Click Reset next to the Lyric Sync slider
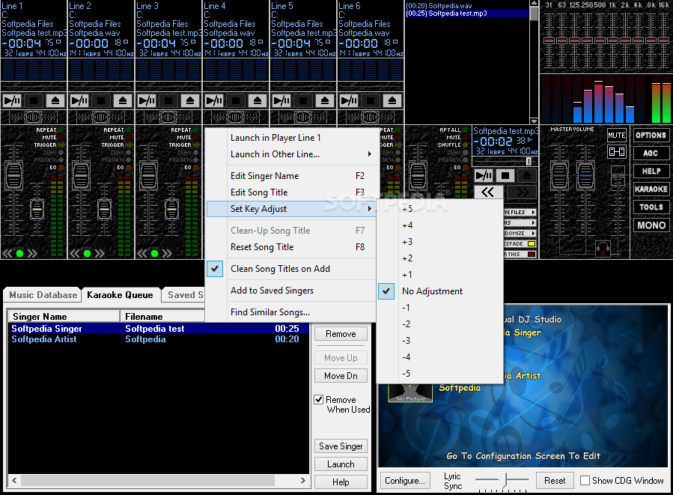Screen dimensions: 673x495 [x=555, y=481]
